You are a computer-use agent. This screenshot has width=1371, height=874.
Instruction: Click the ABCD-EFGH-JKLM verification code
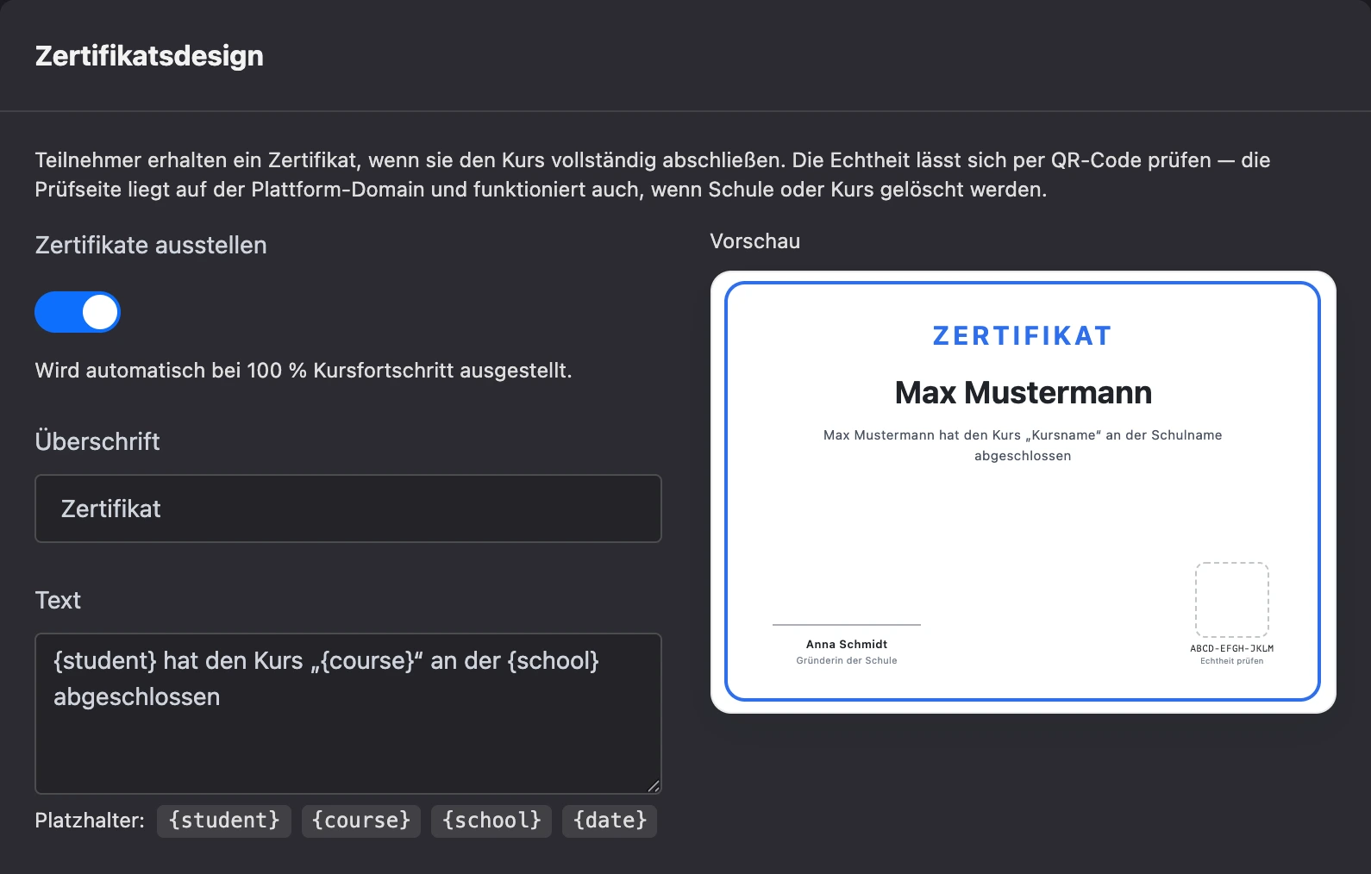click(1232, 648)
